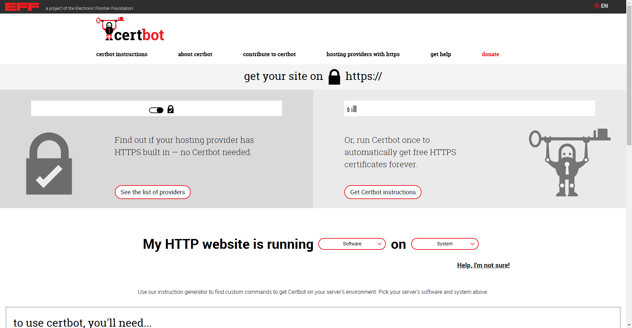Click the terminal prompt box showing '$ i'
Screen dimensions: 632x328
(x=469, y=108)
